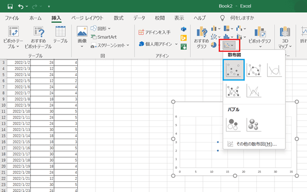Choose scatter with straight lines only
The width and height of the screenshot is (307, 192).
pyautogui.click(x=254, y=91)
